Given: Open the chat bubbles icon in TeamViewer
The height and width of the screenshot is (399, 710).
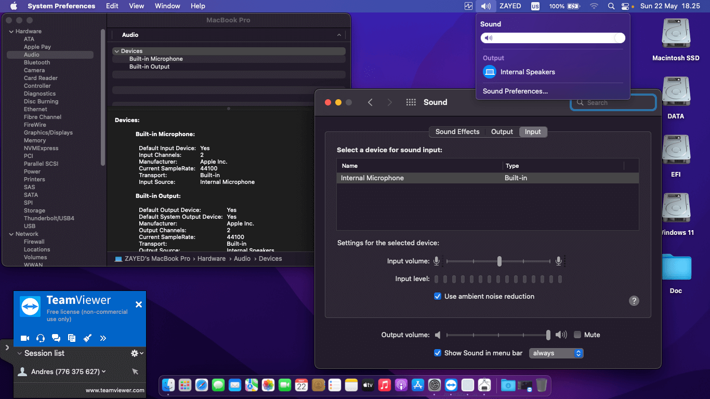Looking at the screenshot, I should (x=56, y=338).
